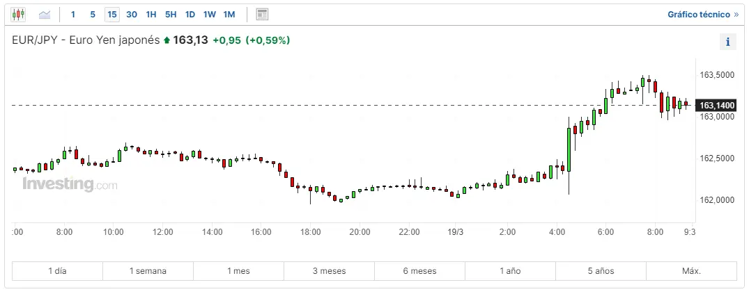
Task: Click the info "i" icon
Action: coord(727,42)
